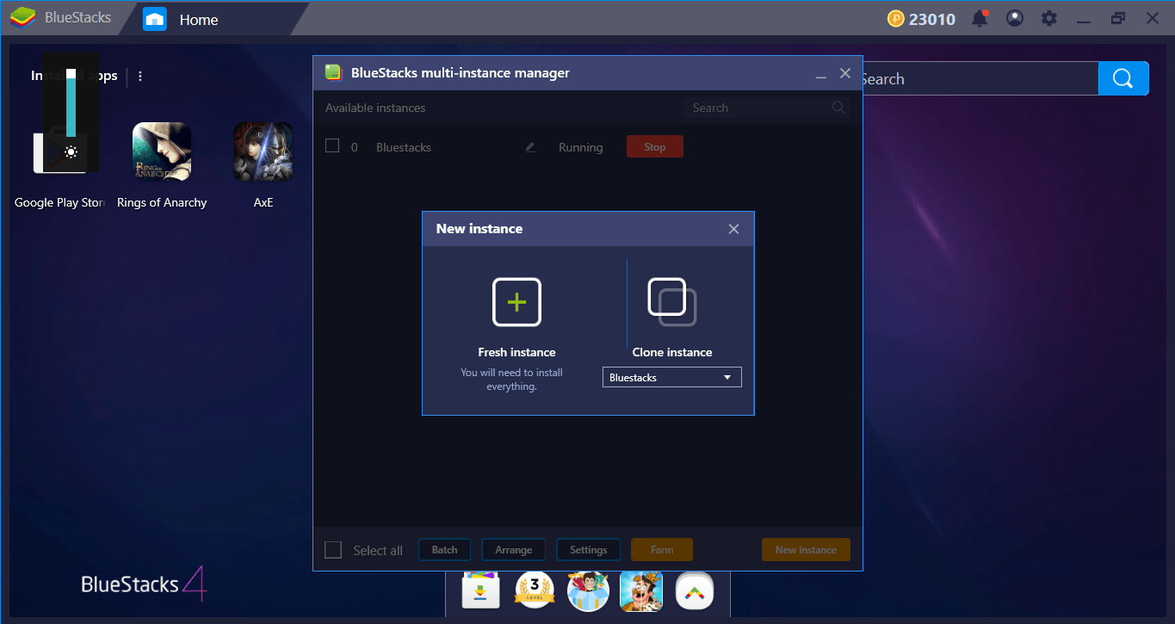Click the multi-instance manager title icon
This screenshot has width=1175, height=624.
[333, 73]
